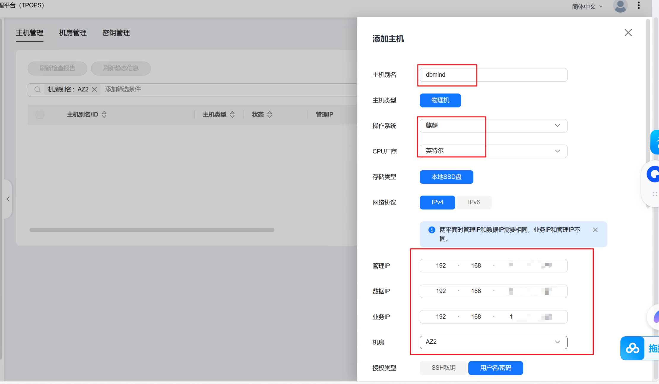
Task: Click the 物理机 host type button
Action: pyautogui.click(x=440, y=100)
